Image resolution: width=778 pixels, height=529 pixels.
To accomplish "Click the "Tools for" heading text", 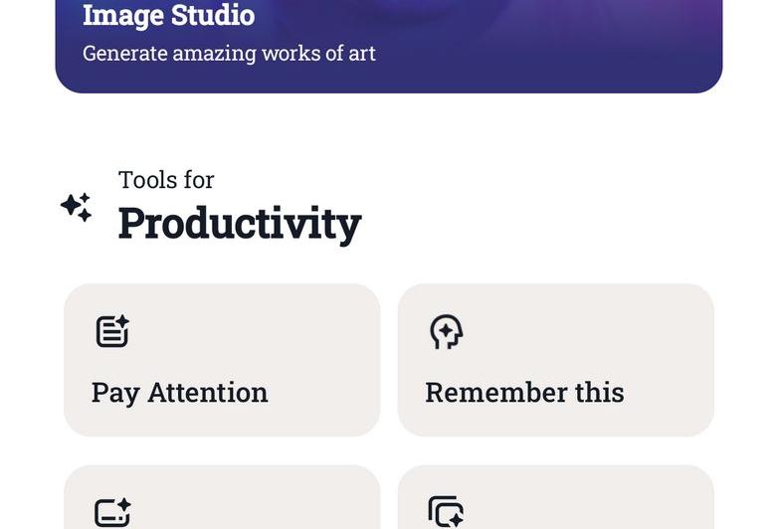I will point(166,180).
